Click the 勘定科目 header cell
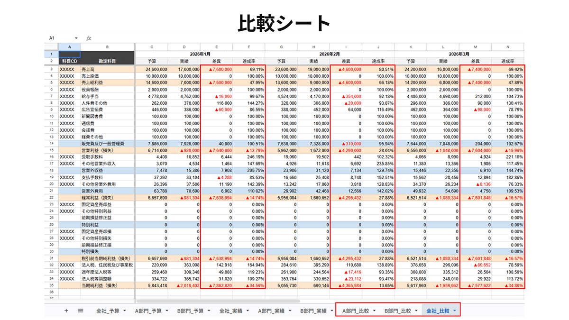The height and width of the screenshot is (320, 569). click(x=107, y=62)
